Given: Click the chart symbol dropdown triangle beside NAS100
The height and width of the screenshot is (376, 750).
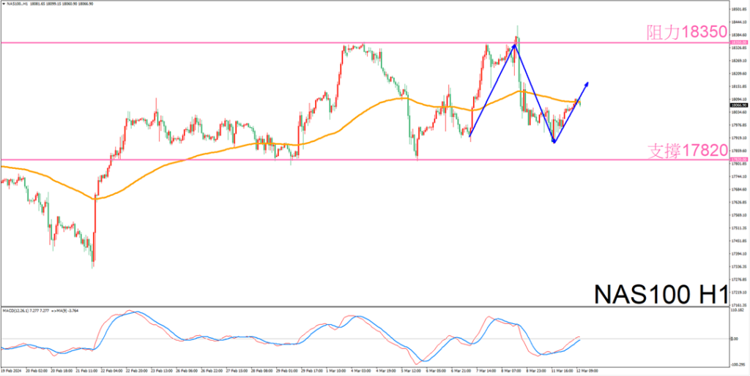Looking at the screenshot, I should (3, 4).
